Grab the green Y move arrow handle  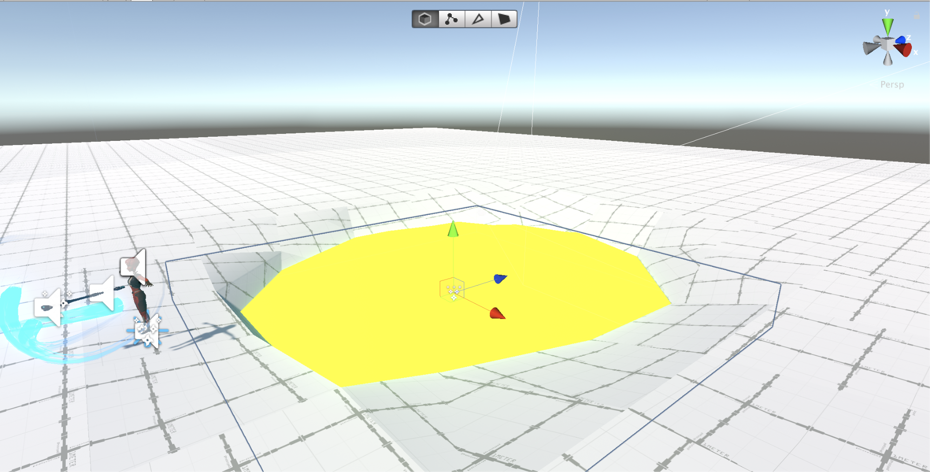[x=453, y=229]
